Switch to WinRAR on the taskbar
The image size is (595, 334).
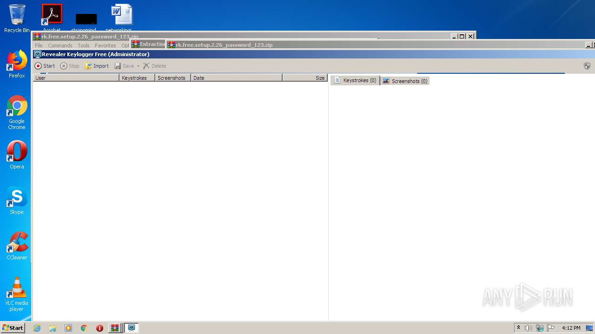115,328
